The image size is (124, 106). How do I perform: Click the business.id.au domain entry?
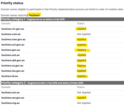click(x=10, y=76)
